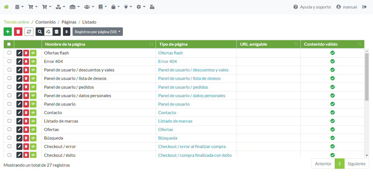Open the search magnifier tool
The image size is (373, 177).
pyautogui.click(x=40, y=32)
